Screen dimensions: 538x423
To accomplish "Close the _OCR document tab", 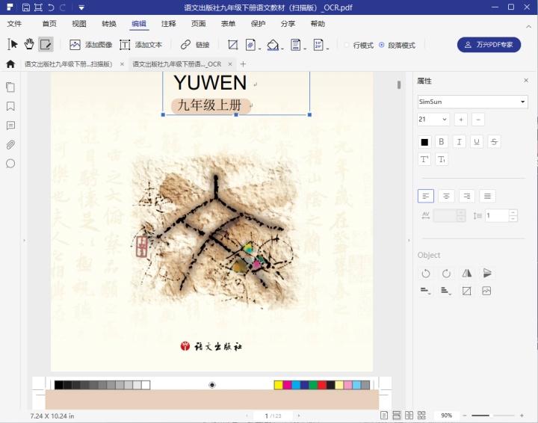I will coord(230,64).
